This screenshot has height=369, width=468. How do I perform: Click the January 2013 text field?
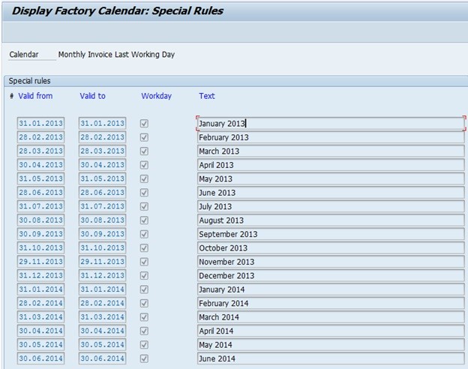tap(331, 123)
